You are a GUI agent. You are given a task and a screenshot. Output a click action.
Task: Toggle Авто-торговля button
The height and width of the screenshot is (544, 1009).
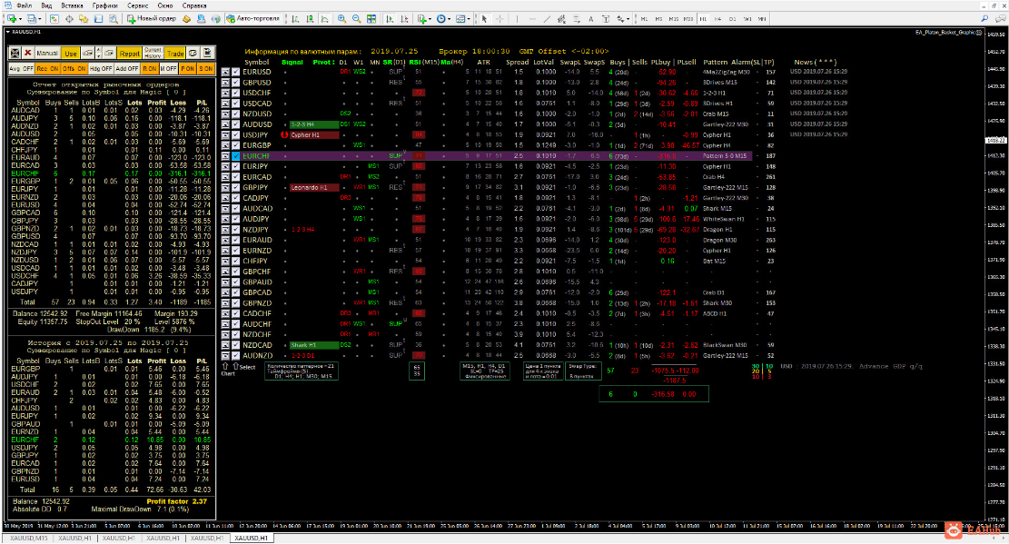coord(252,19)
